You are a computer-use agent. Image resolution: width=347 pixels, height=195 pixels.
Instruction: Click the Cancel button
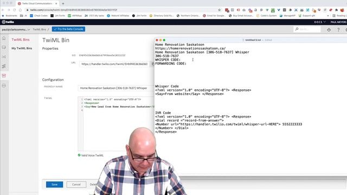[x=76, y=184]
